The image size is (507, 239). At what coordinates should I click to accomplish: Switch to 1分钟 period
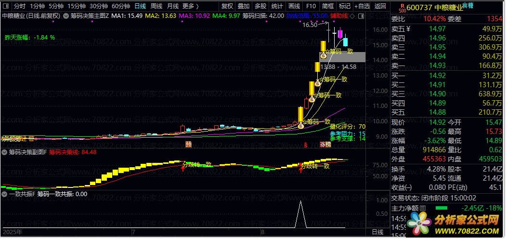click(37, 6)
